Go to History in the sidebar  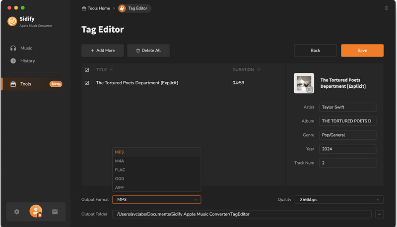pyautogui.click(x=28, y=60)
